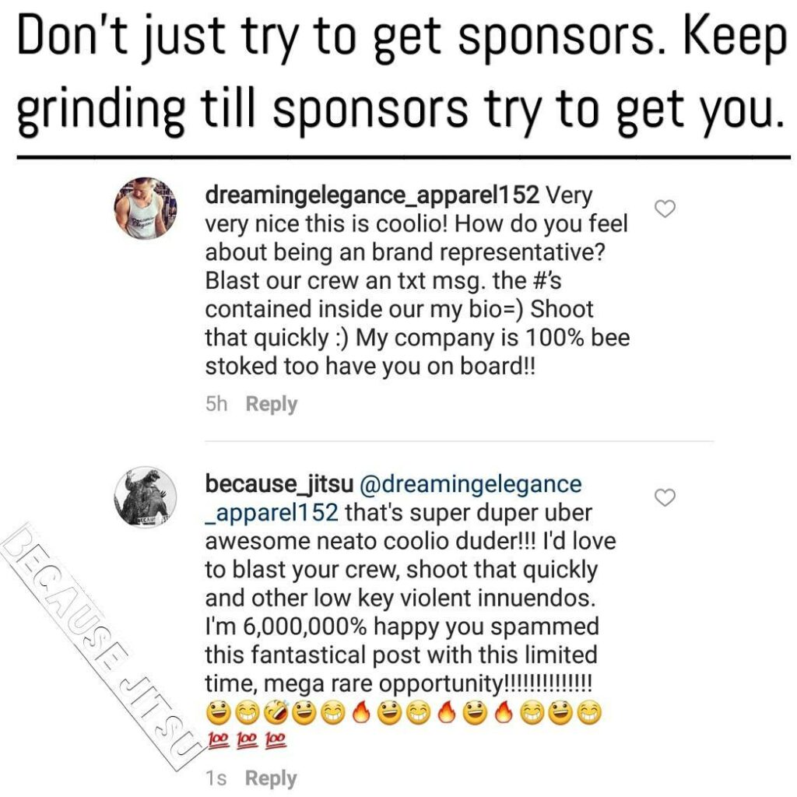Click the 1s timestamp

(x=216, y=778)
